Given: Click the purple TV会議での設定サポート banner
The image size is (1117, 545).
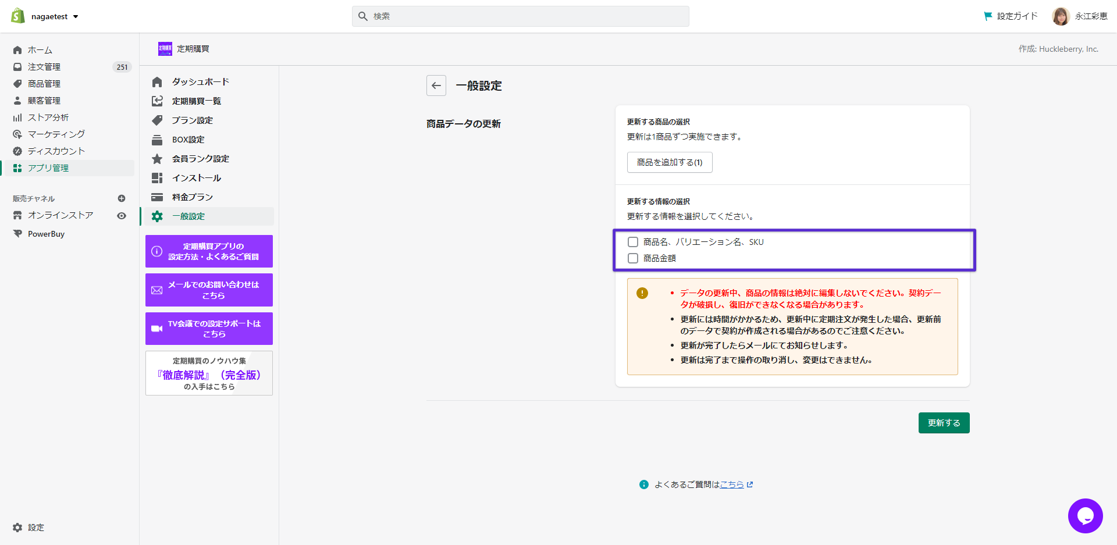Looking at the screenshot, I should pos(209,329).
